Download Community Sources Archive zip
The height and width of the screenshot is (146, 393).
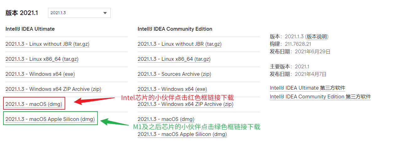[x=174, y=74]
